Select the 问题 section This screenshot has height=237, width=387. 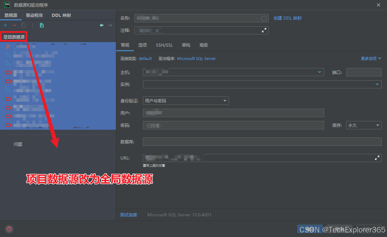(18, 144)
